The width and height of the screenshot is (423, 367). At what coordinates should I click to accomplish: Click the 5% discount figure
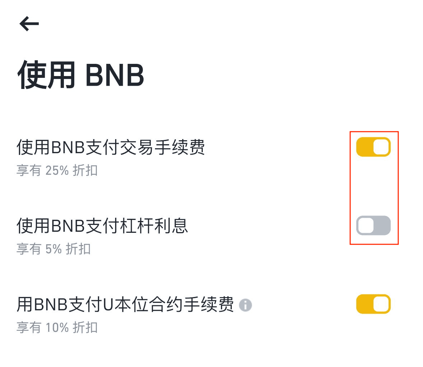click(x=53, y=249)
